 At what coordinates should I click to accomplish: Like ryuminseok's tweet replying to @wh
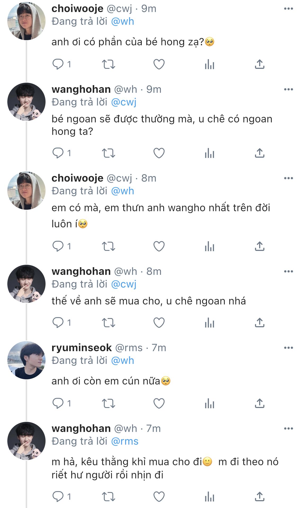(x=159, y=403)
